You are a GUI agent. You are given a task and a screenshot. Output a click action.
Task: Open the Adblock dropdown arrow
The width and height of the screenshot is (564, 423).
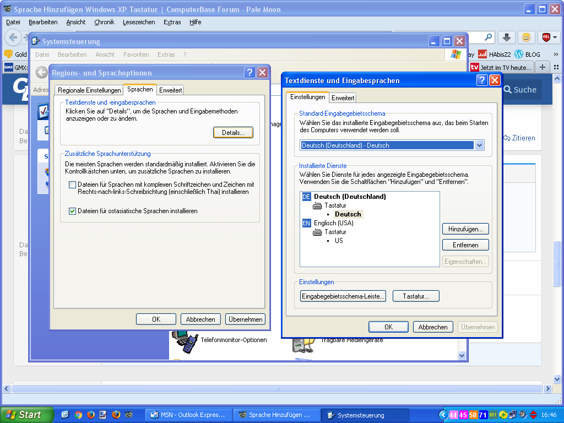pyautogui.click(x=555, y=37)
